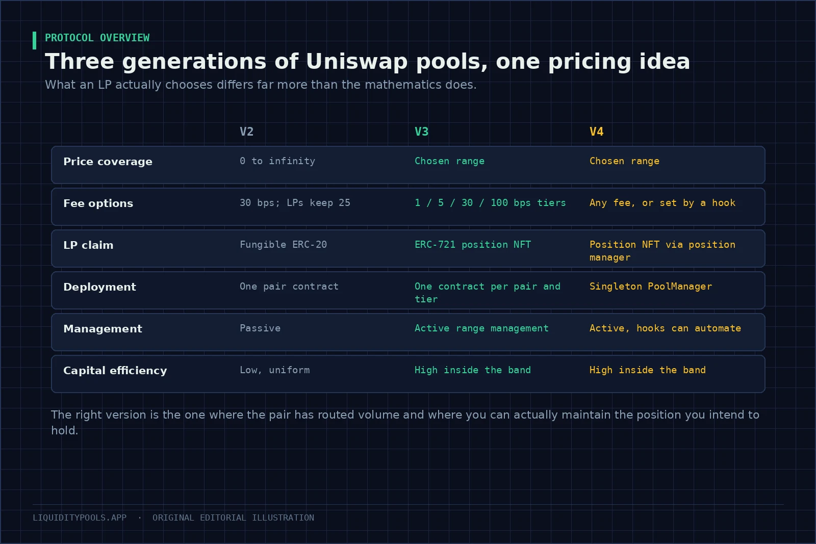Click the 'Singleton PoolManager' cell
The image size is (816, 544).
click(651, 287)
